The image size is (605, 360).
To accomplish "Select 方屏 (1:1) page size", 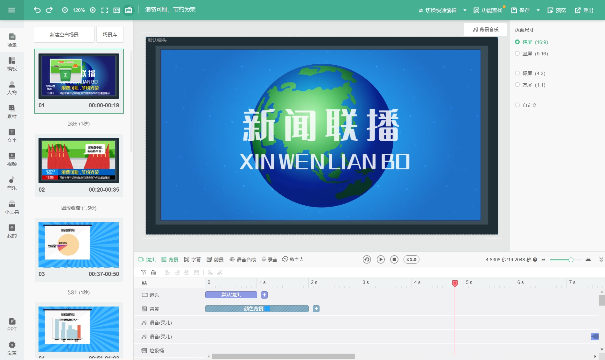I will tap(530, 85).
